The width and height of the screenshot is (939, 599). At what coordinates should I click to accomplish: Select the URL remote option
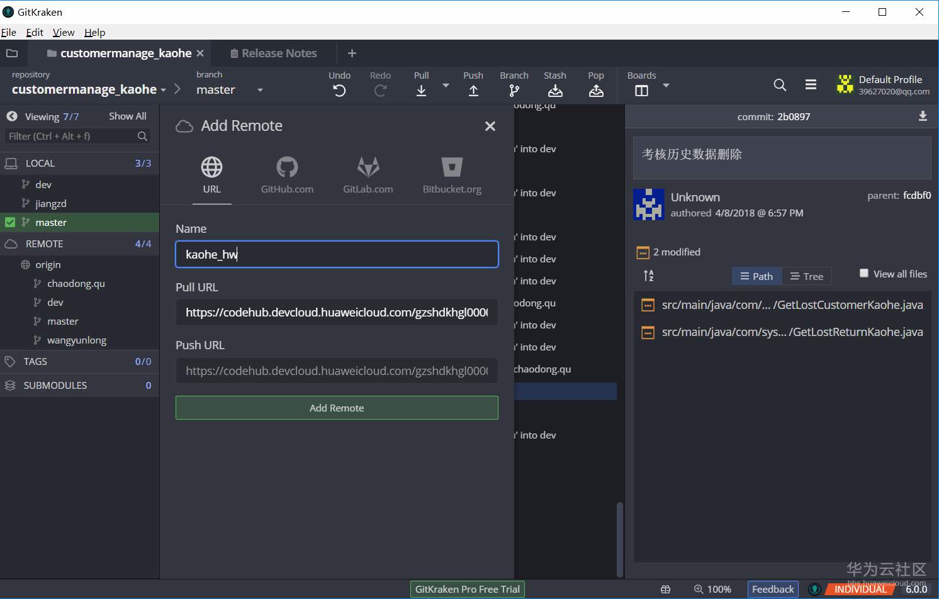(x=211, y=175)
